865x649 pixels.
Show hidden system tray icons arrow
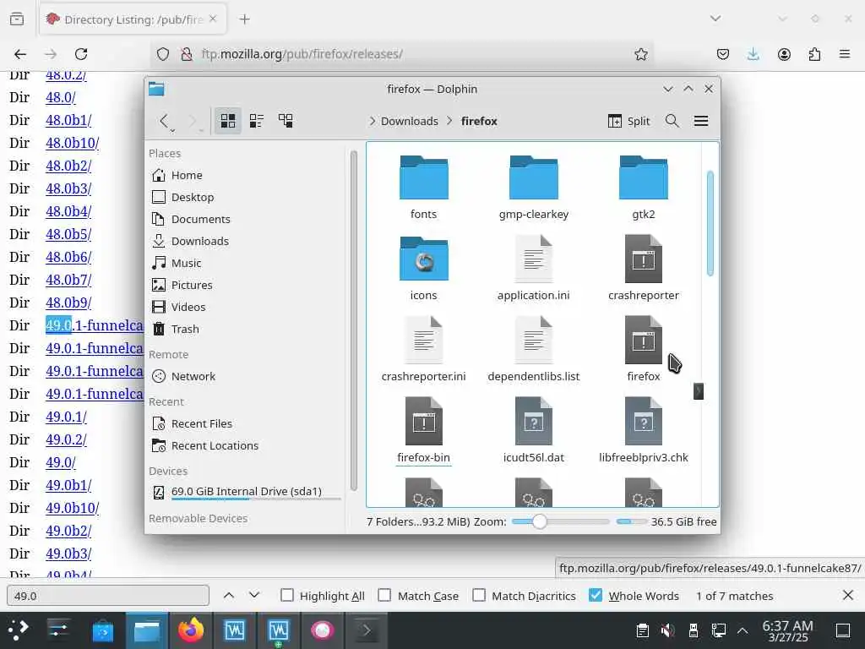pos(743,630)
